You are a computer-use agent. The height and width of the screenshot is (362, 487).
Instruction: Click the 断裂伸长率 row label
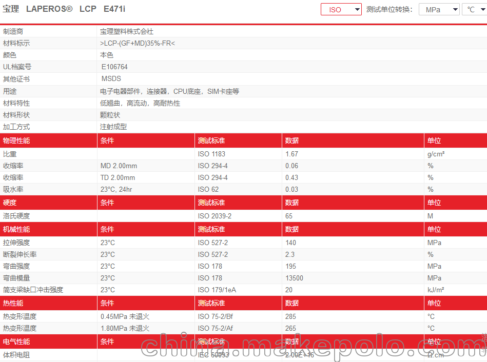coord(20,255)
